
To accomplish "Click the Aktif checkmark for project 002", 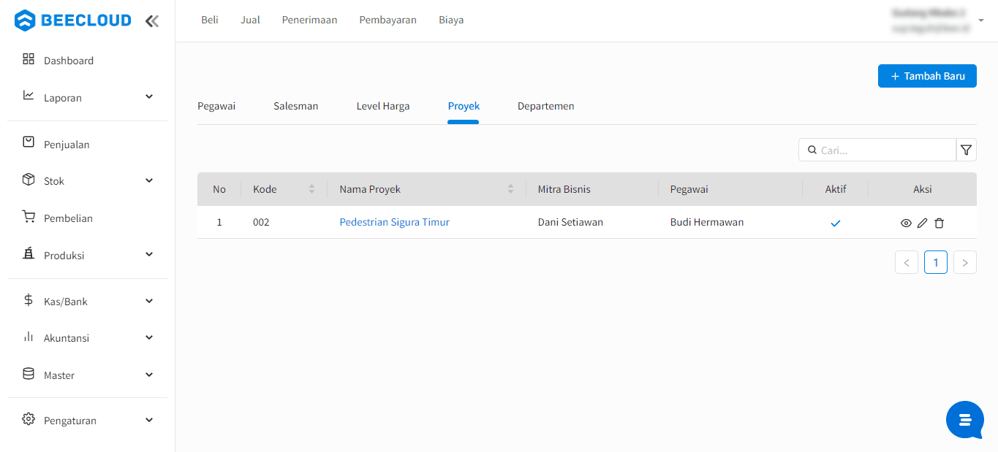I will (x=835, y=223).
